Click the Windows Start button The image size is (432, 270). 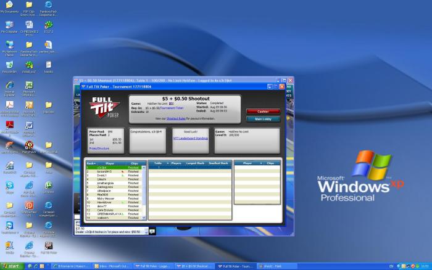[x=12, y=266]
